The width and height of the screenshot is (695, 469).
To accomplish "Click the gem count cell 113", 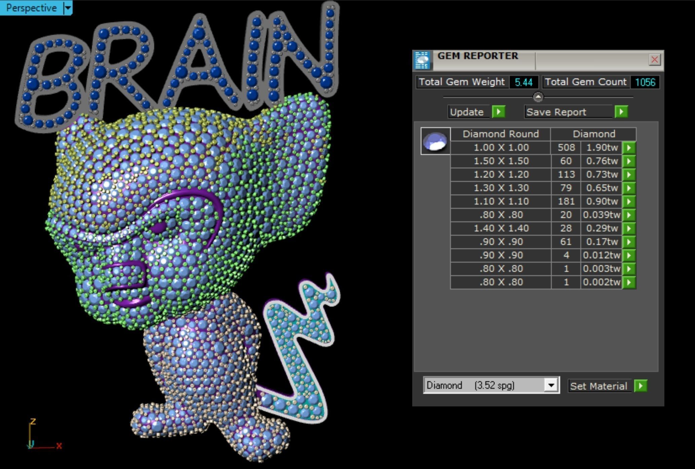I will (x=566, y=175).
